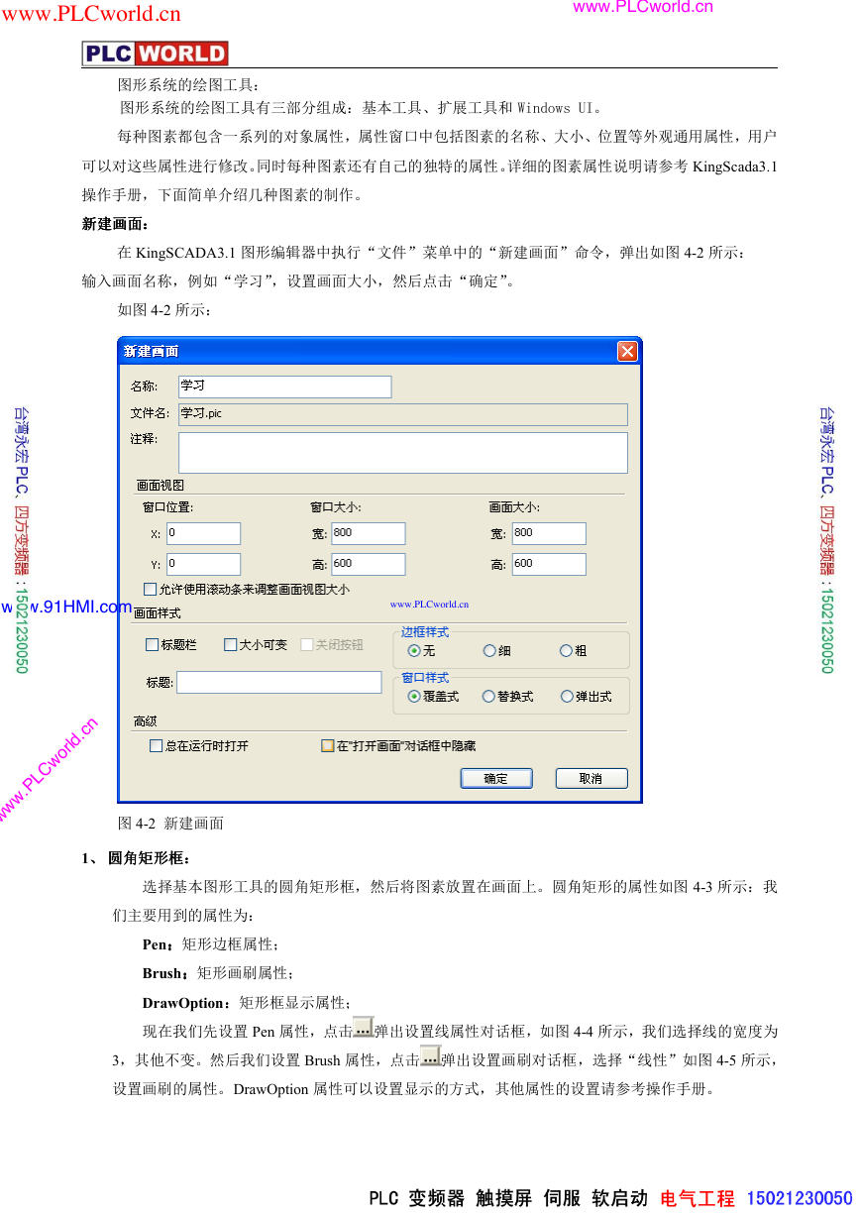Image resolution: width=860 pixels, height=1217 pixels.
Task: Select the 覆盖式 window style radio button
Action: tap(414, 697)
